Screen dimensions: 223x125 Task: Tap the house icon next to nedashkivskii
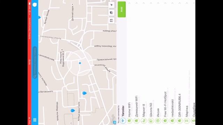[172, 121]
